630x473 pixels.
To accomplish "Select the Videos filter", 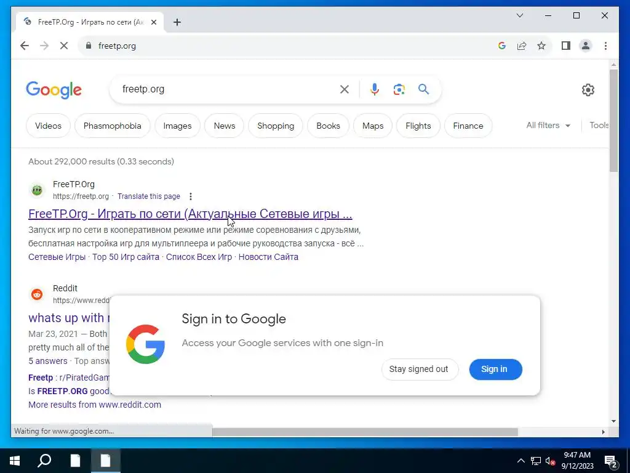I will pyautogui.click(x=48, y=126).
